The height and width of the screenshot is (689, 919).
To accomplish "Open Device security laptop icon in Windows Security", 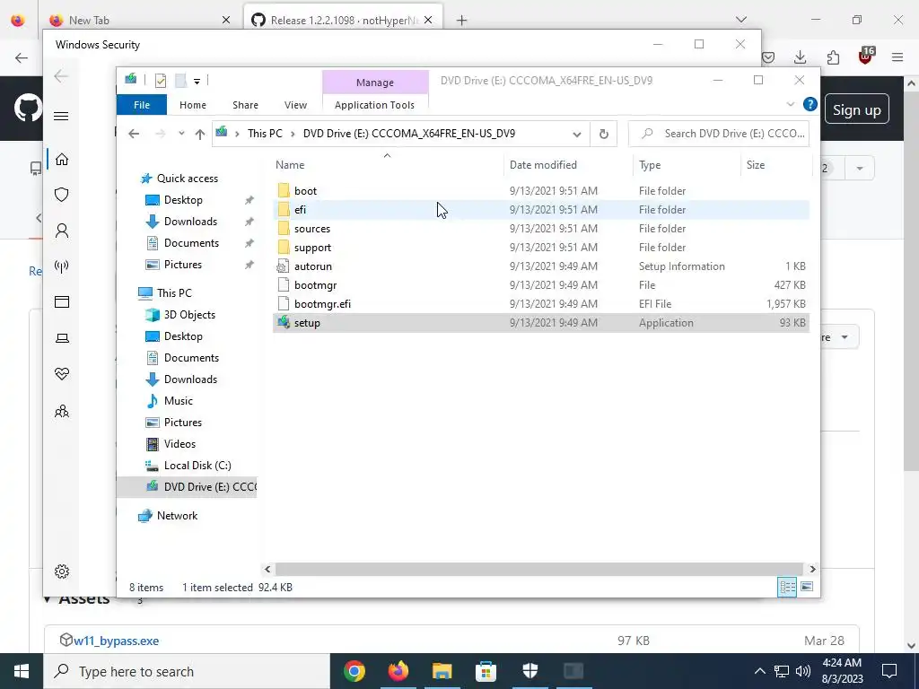I will [x=62, y=338].
